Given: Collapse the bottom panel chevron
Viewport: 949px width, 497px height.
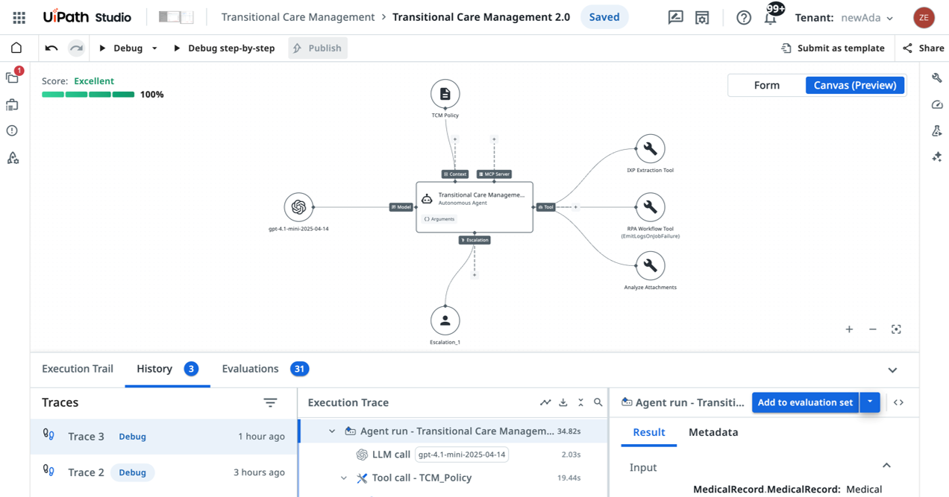Looking at the screenshot, I should (x=892, y=370).
